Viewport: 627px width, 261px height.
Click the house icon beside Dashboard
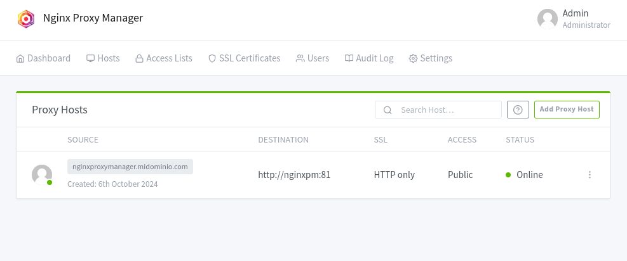pyautogui.click(x=20, y=58)
